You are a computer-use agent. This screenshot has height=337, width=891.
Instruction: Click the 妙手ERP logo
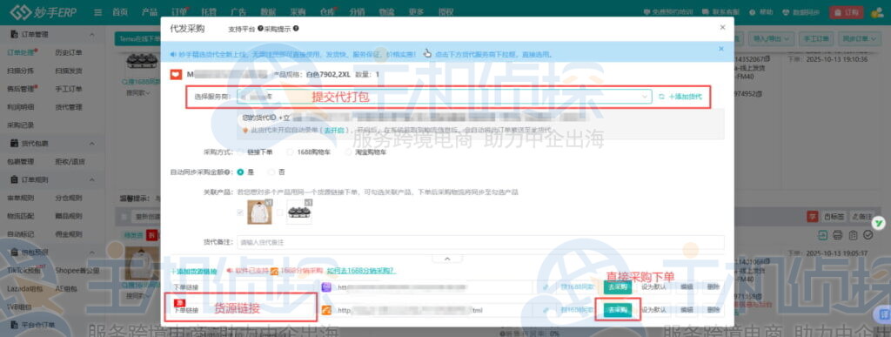click(x=44, y=12)
